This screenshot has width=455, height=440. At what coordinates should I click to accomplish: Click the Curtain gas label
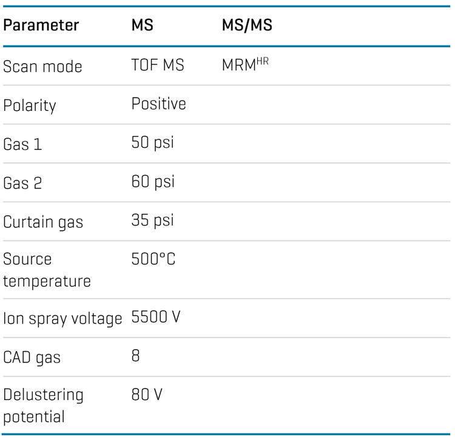point(43,222)
